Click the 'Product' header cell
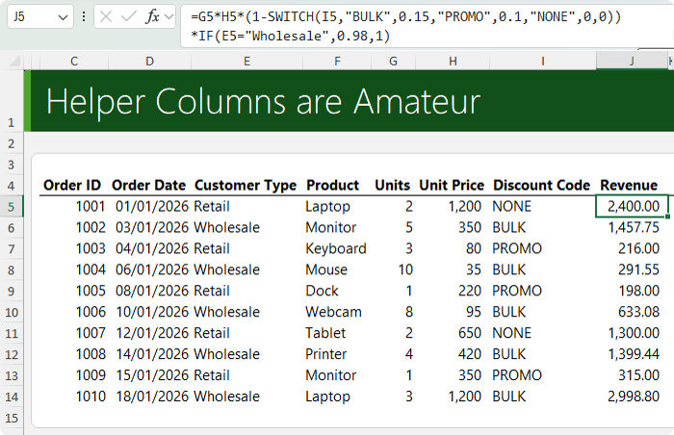This screenshot has height=435, width=674. (x=332, y=186)
